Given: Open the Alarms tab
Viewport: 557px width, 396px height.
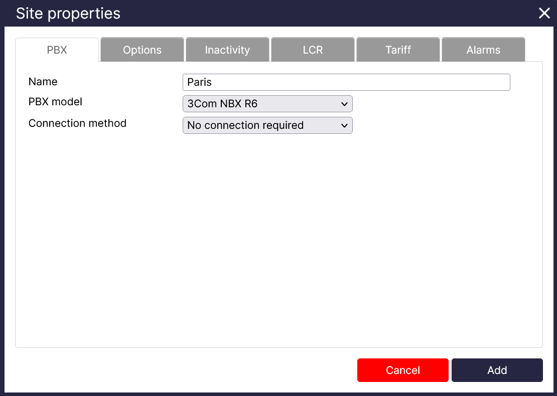Looking at the screenshot, I should pos(483,50).
